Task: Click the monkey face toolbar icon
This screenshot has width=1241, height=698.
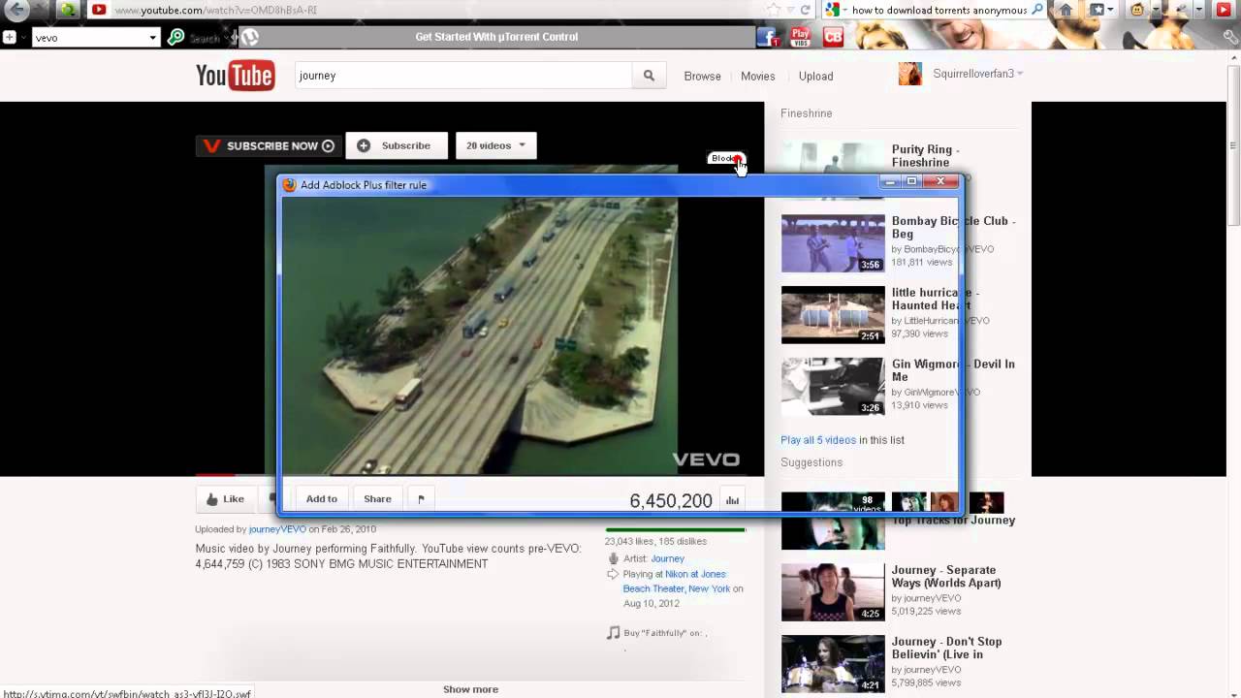Action: 1137,10
